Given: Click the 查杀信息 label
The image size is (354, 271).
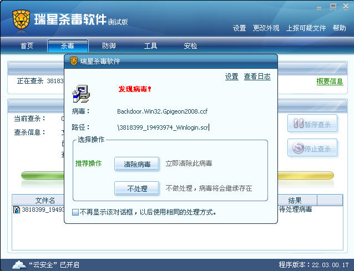Looking at the screenshot, I should pyautogui.click(x=29, y=132).
